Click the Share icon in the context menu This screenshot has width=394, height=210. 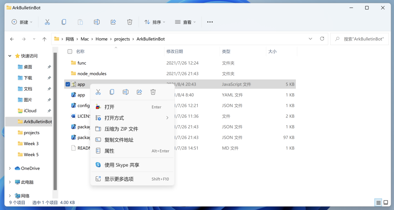[139, 92]
